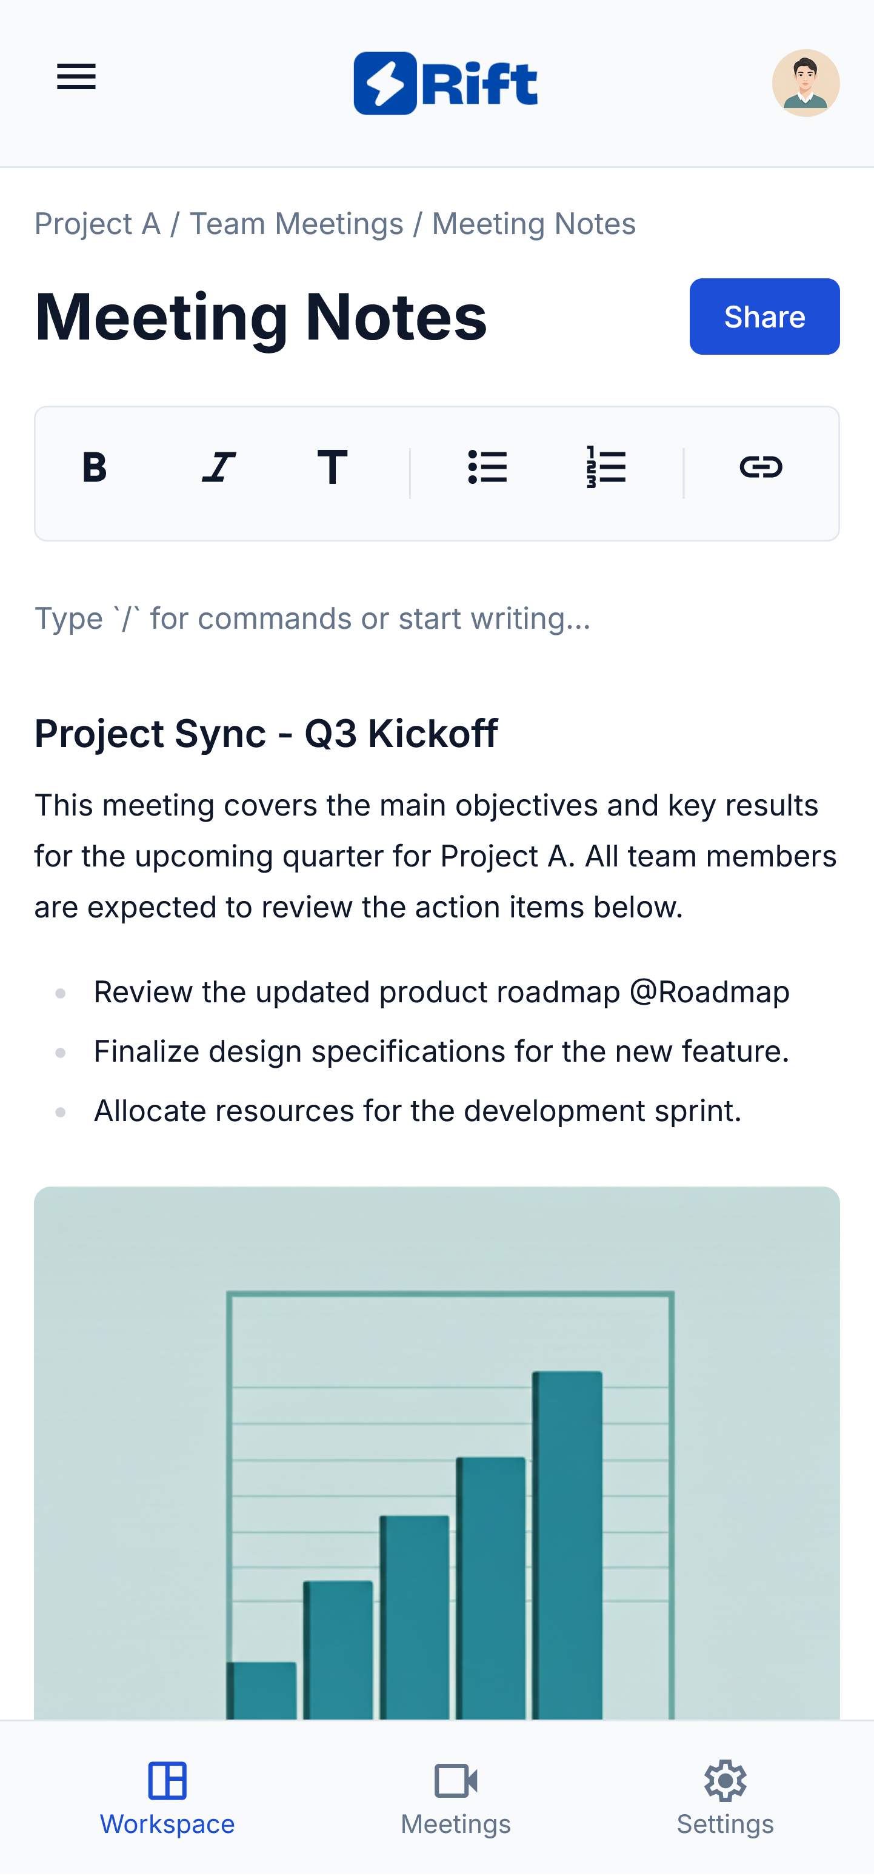Open the Meetings tab
Image resolution: width=874 pixels, height=1876 pixels.
[456, 1797]
